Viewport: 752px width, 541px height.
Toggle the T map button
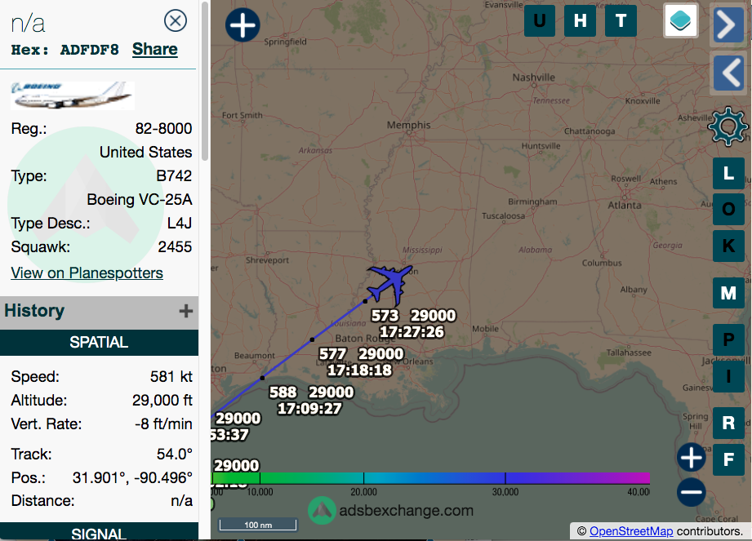(x=621, y=20)
